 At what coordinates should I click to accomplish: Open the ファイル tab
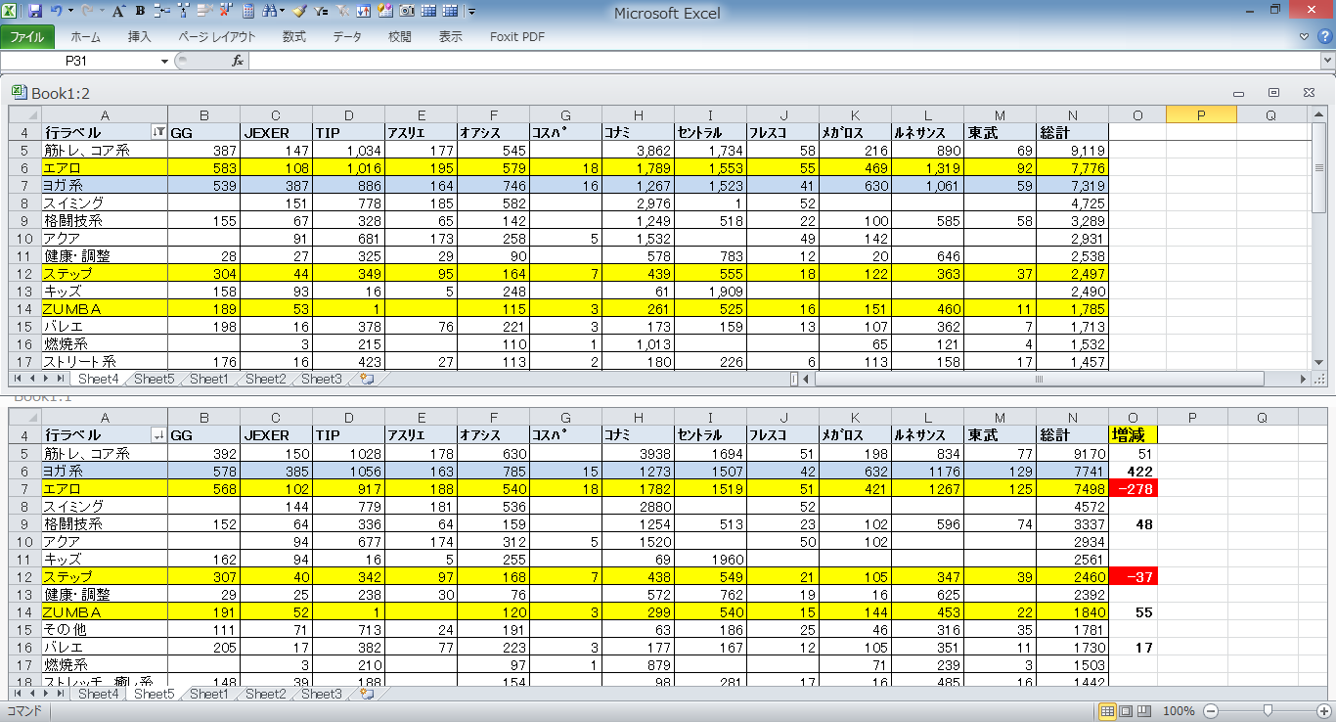coord(27,37)
